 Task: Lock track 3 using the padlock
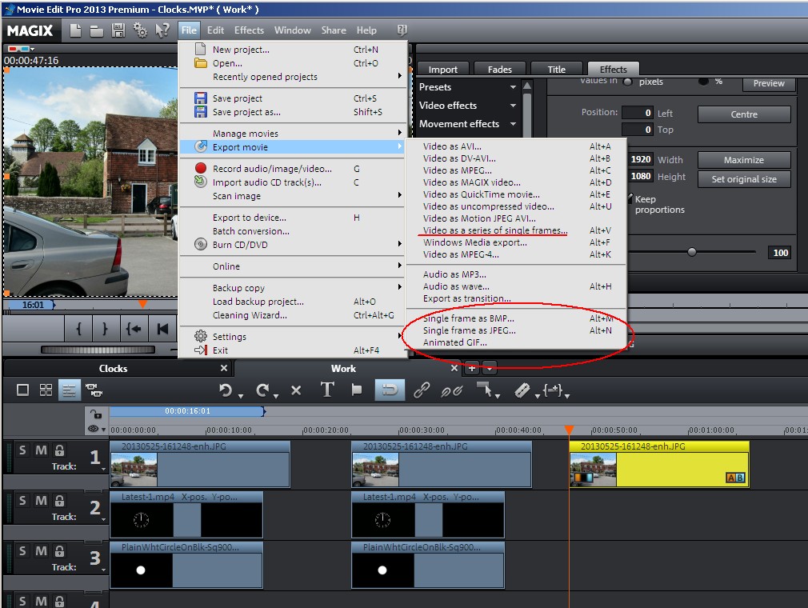tap(59, 551)
